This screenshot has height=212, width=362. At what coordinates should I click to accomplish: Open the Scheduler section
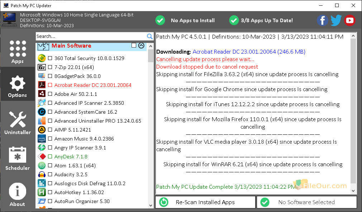pyautogui.click(x=18, y=158)
